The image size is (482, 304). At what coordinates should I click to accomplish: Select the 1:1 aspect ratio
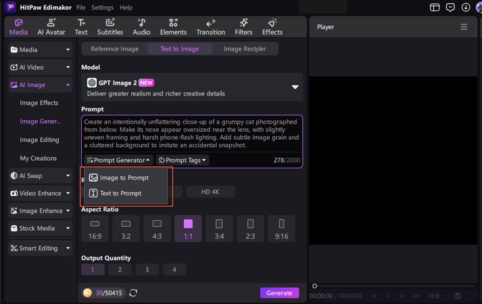(x=188, y=229)
